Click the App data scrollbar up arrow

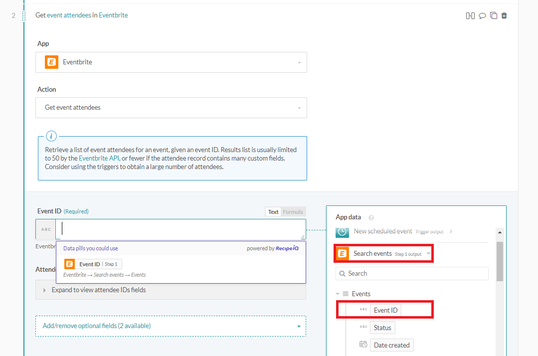[500, 232]
